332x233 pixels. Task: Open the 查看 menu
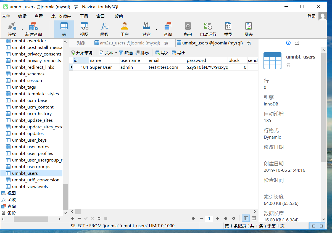[x=39, y=16]
